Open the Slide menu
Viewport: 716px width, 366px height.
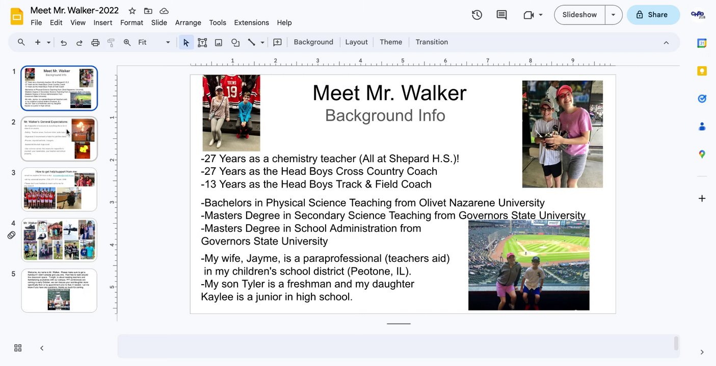159,22
